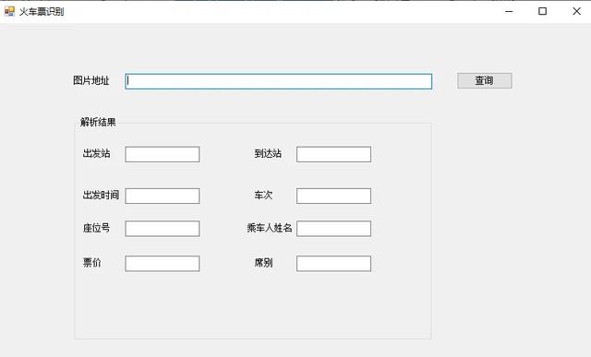
Task: Click the 席别 label
Action: [263, 263]
